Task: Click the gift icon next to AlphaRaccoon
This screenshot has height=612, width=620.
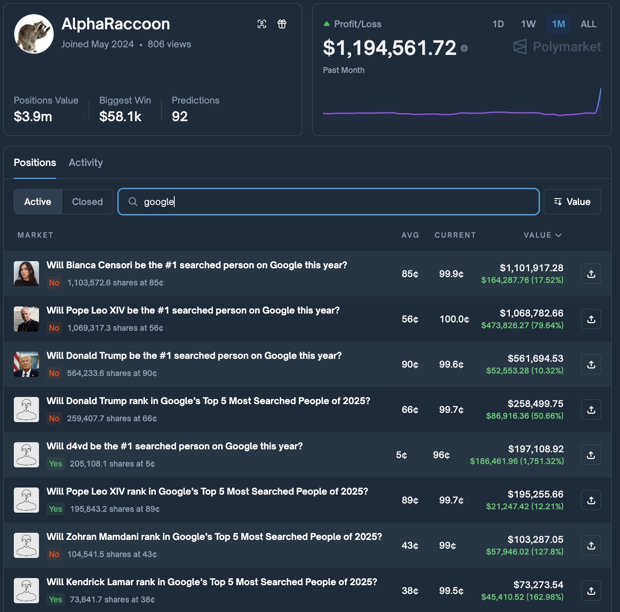Action: pyautogui.click(x=282, y=24)
